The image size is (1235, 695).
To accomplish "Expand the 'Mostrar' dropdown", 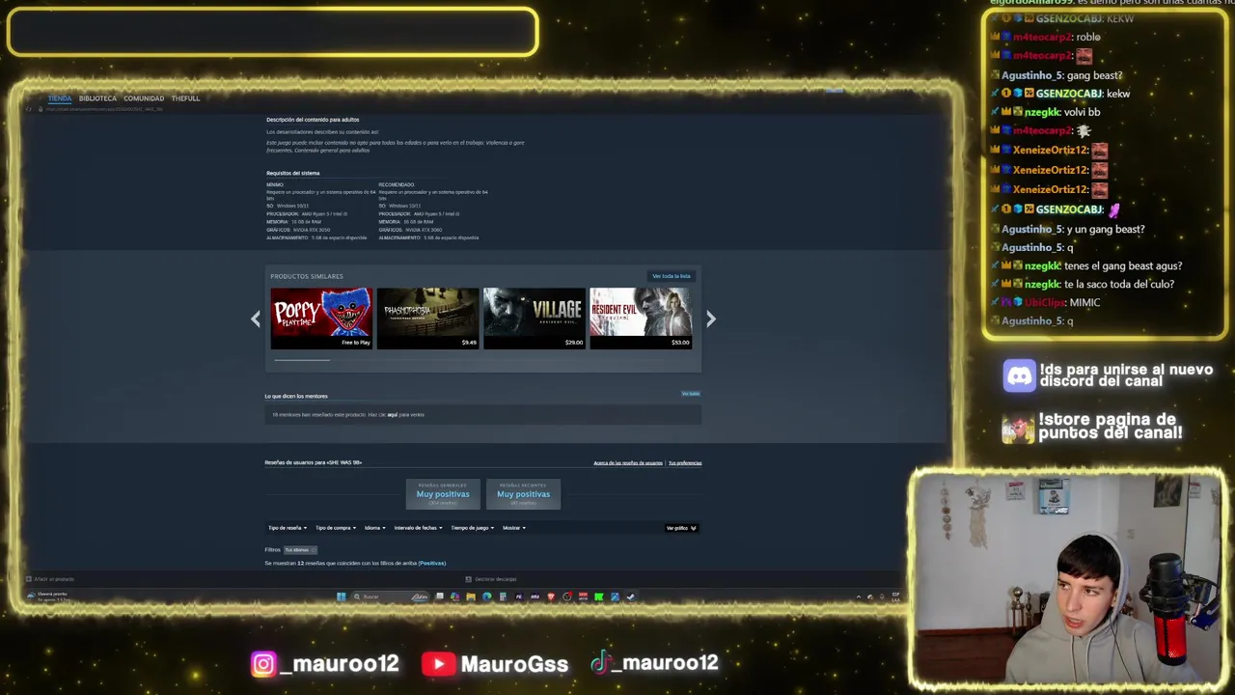I will point(514,528).
